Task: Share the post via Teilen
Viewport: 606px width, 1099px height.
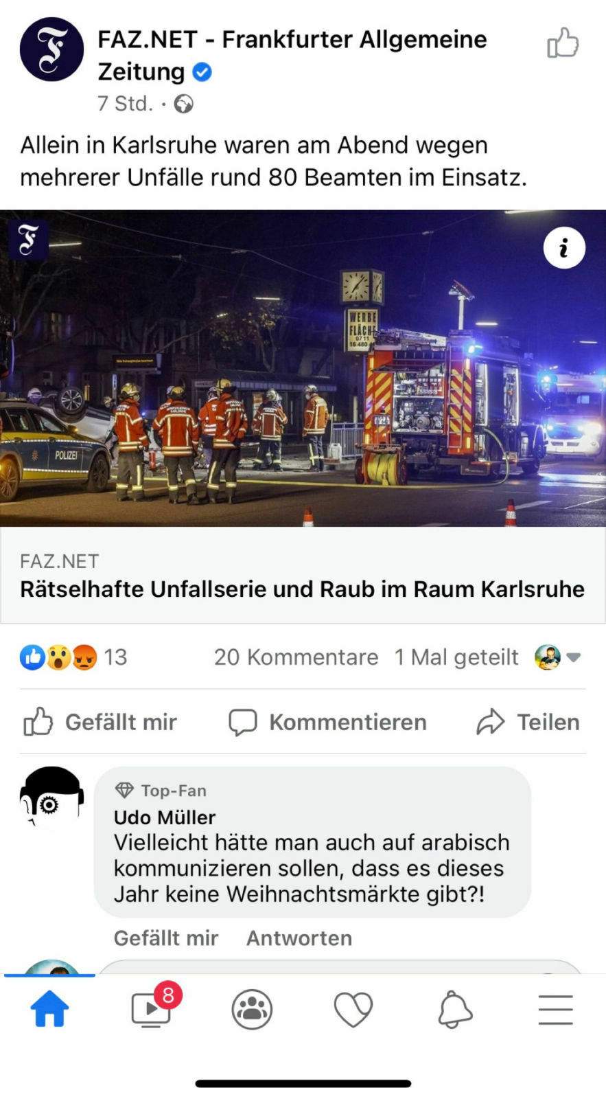Action: [x=528, y=722]
